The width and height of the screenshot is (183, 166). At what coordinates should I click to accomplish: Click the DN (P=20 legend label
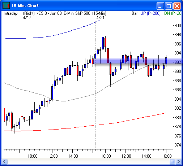173,13
